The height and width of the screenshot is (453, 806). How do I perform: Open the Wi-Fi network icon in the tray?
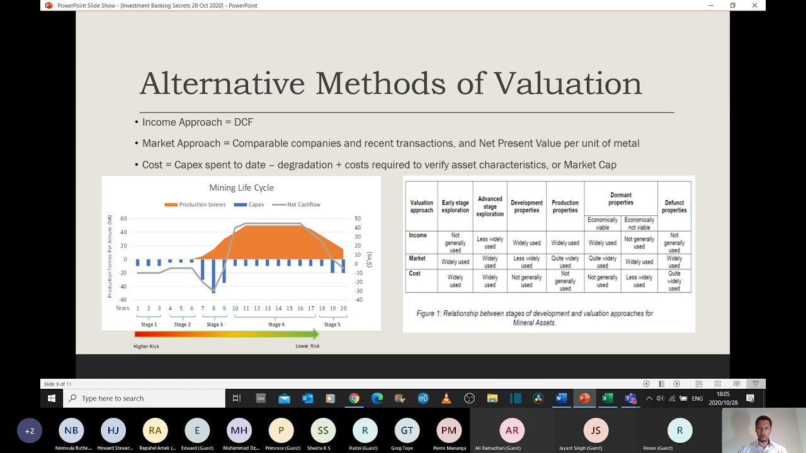click(x=671, y=398)
